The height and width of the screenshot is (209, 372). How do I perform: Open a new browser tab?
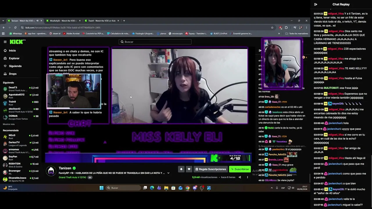click(124, 21)
